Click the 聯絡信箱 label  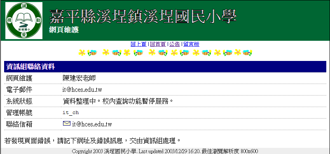click(19, 124)
